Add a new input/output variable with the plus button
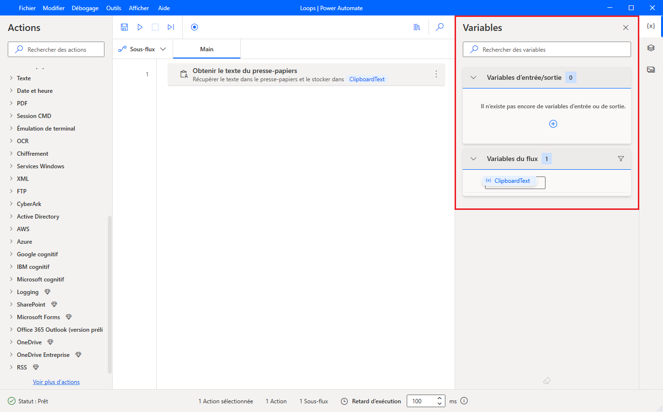Image resolution: width=663 pixels, height=412 pixels. pos(553,123)
